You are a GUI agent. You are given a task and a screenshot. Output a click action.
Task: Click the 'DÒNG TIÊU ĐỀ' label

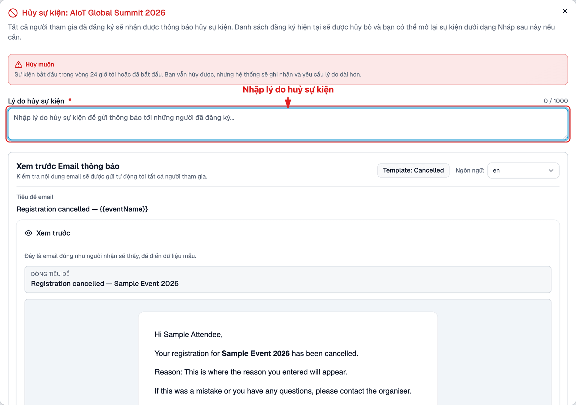click(x=50, y=274)
